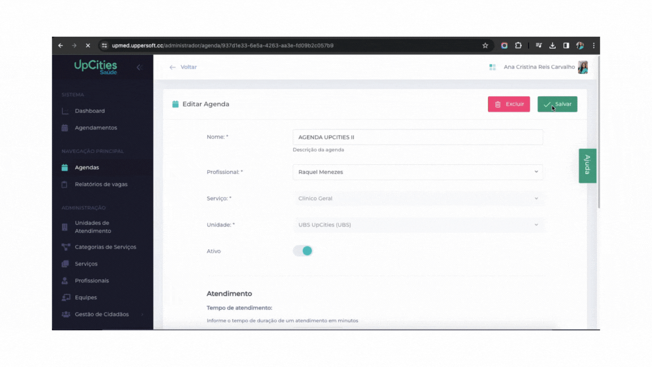Click the Excluir button
The width and height of the screenshot is (652, 367).
509,104
